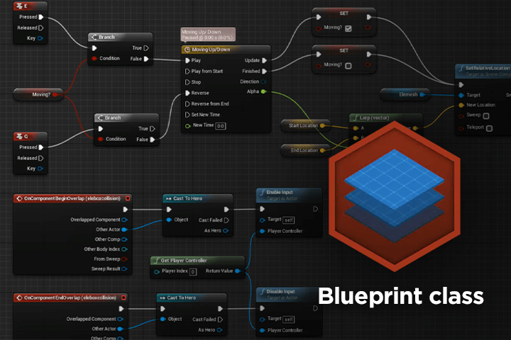This screenshot has width=511, height=340.
Task: Select the Lerp (vector) node title
Action: [x=374, y=118]
